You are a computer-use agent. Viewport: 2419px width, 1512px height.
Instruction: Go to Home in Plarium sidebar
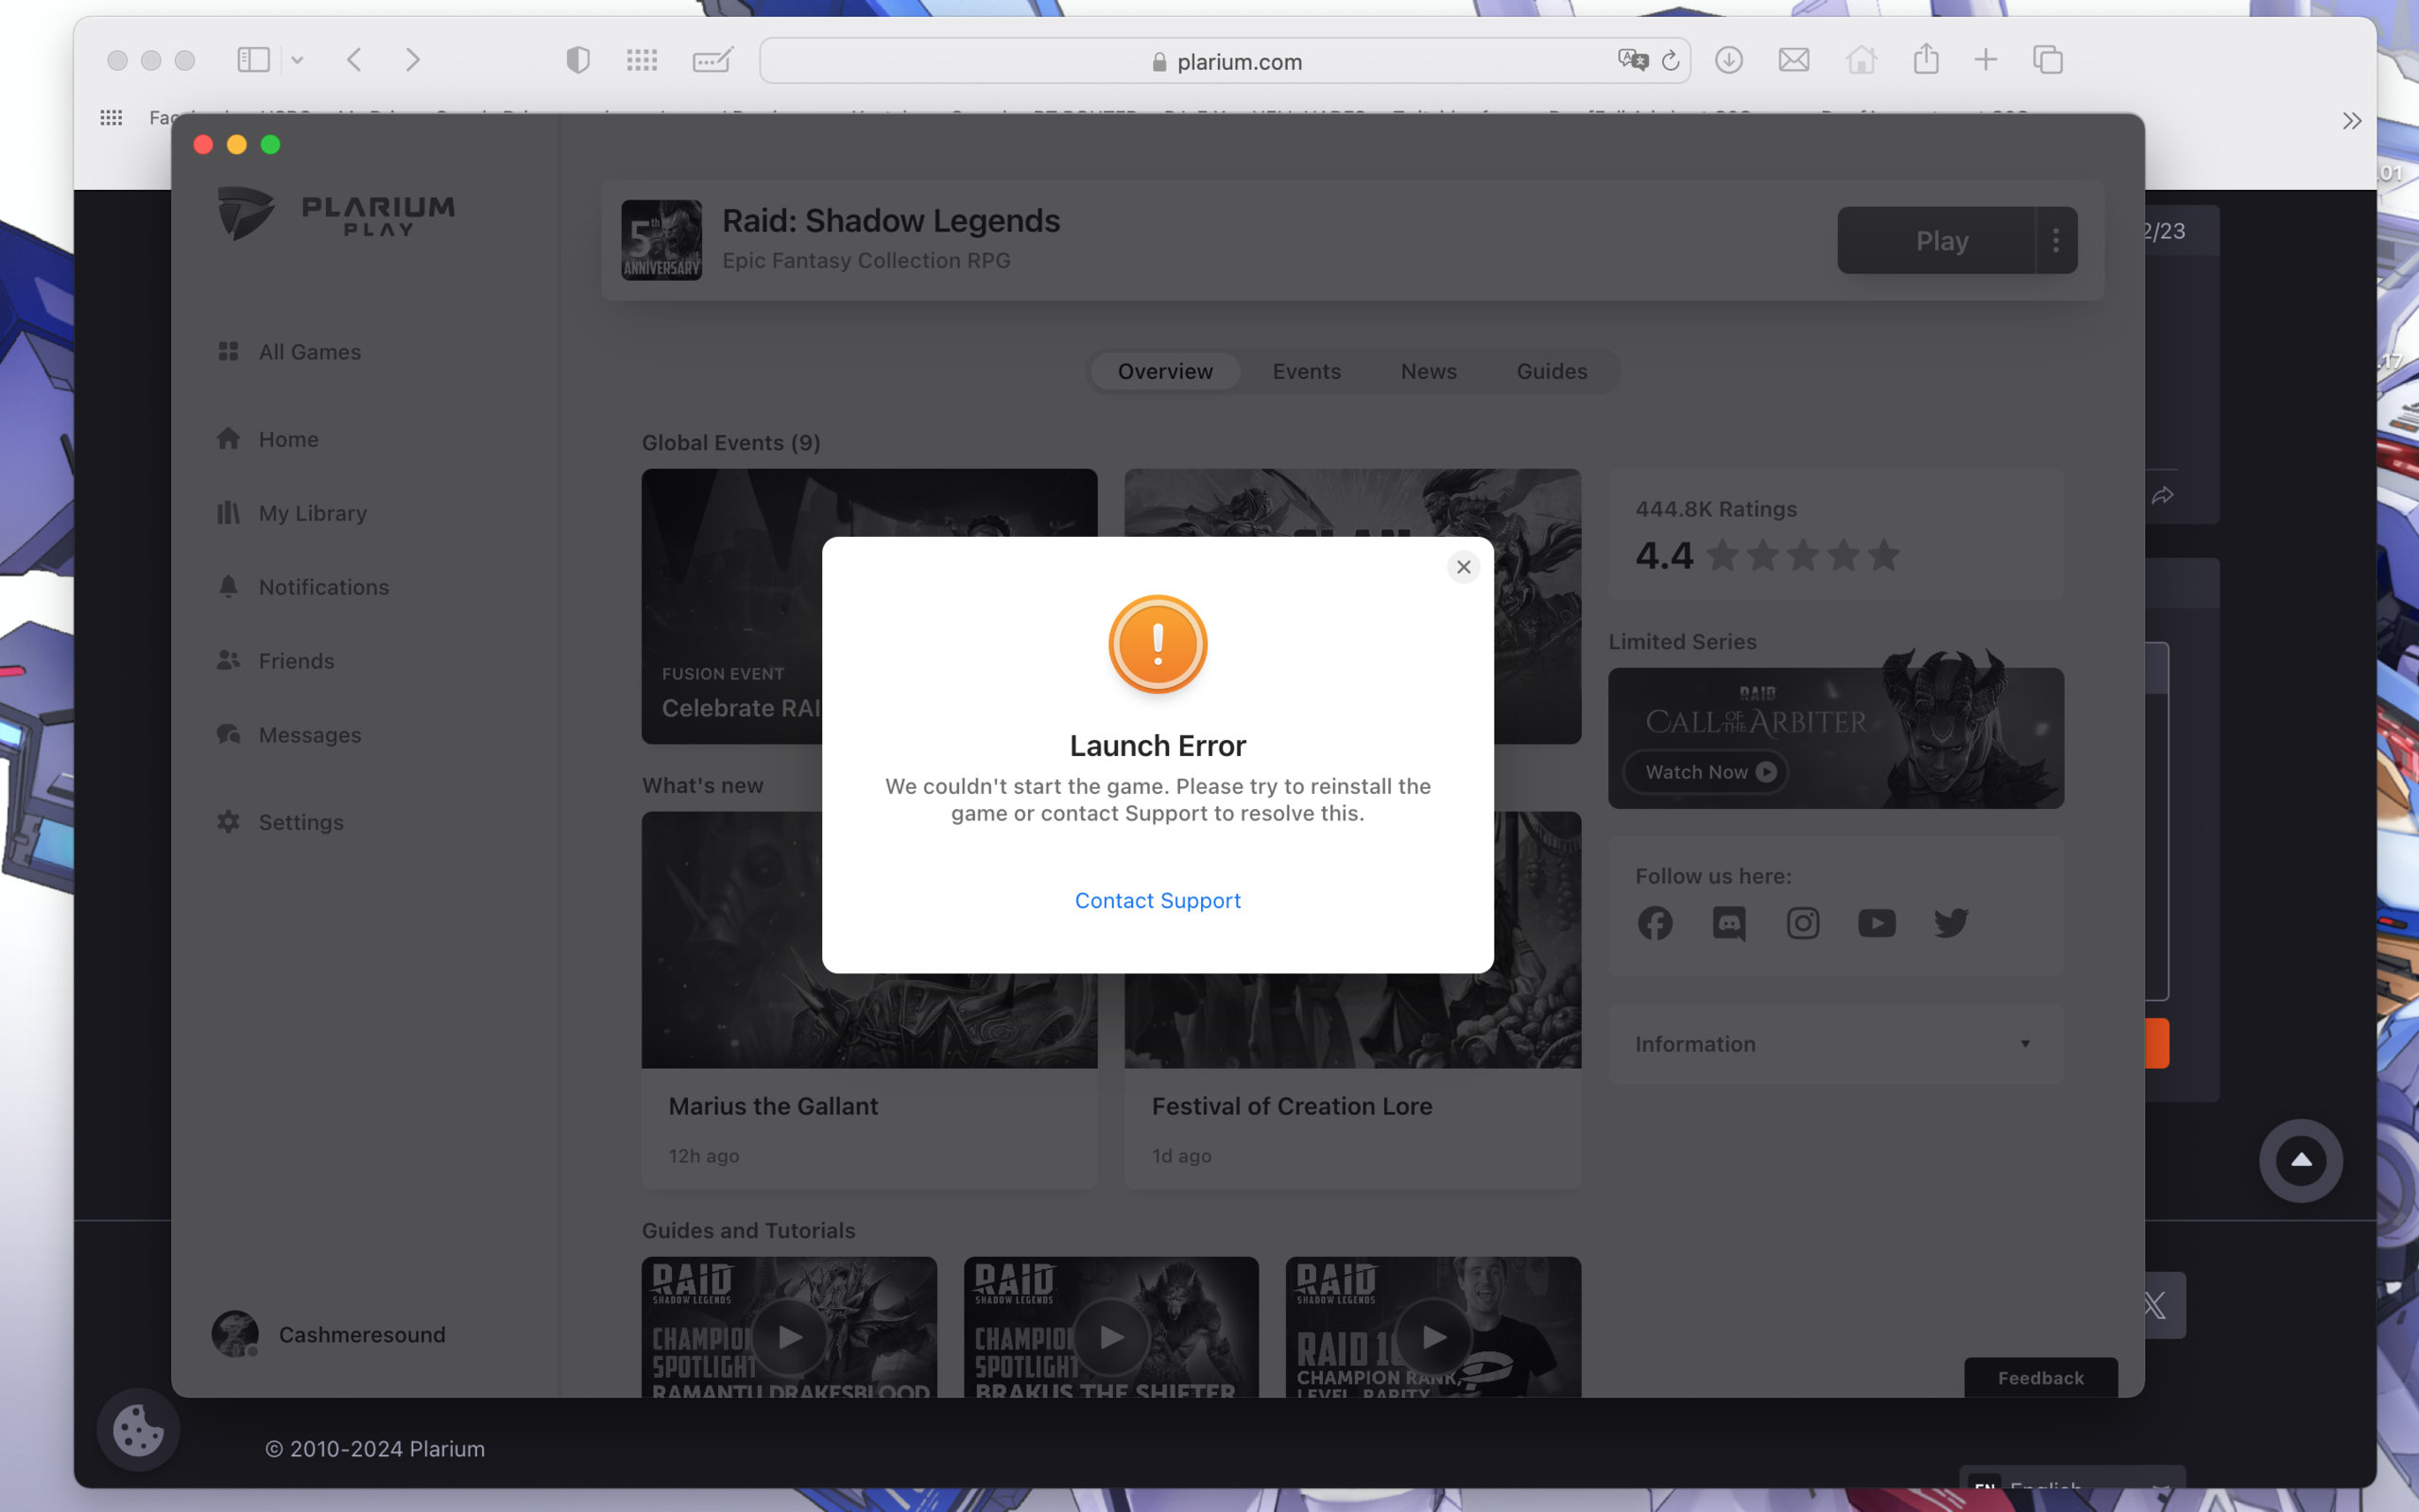click(x=268, y=439)
